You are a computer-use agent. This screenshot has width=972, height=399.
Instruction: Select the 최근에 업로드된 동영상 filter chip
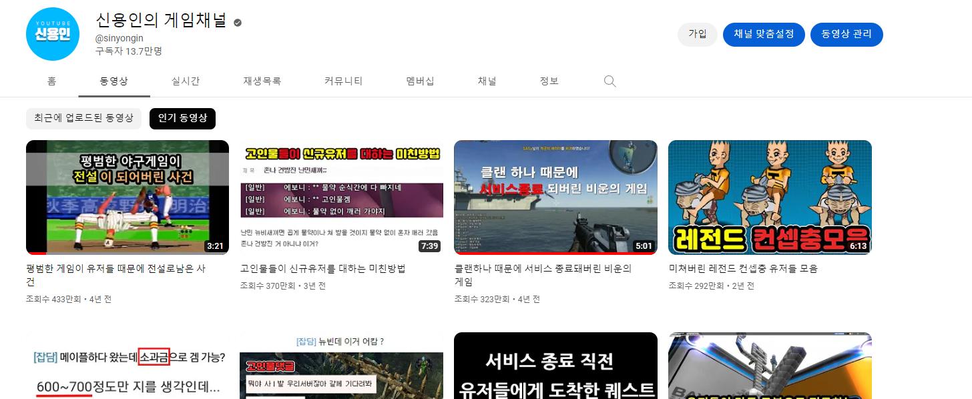click(x=83, y=118)
